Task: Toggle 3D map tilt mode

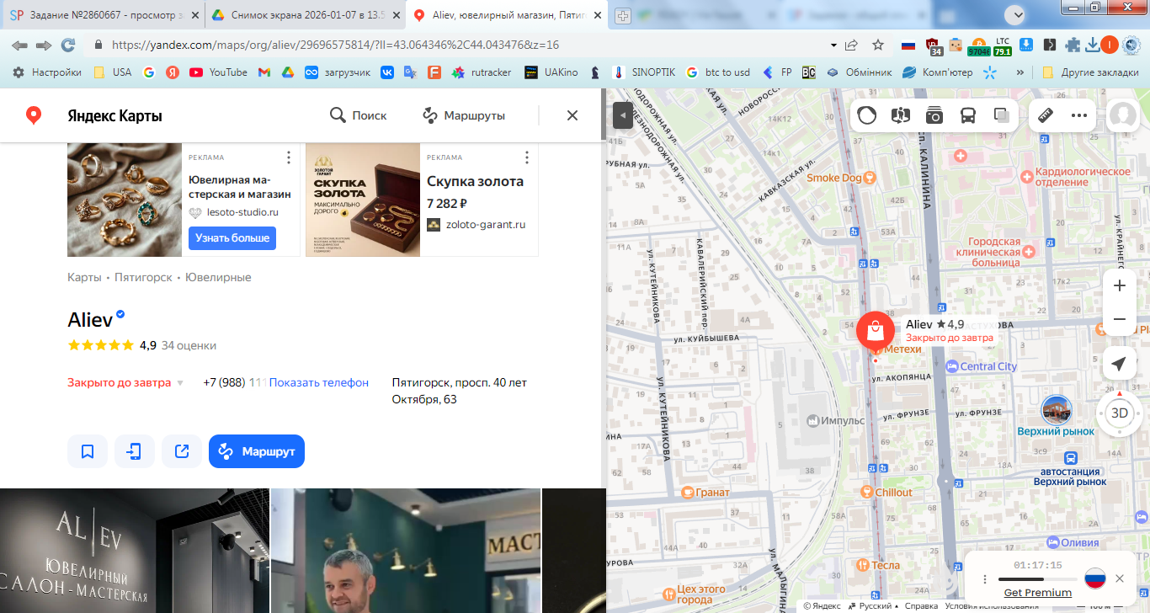Action: (1120, 413)
